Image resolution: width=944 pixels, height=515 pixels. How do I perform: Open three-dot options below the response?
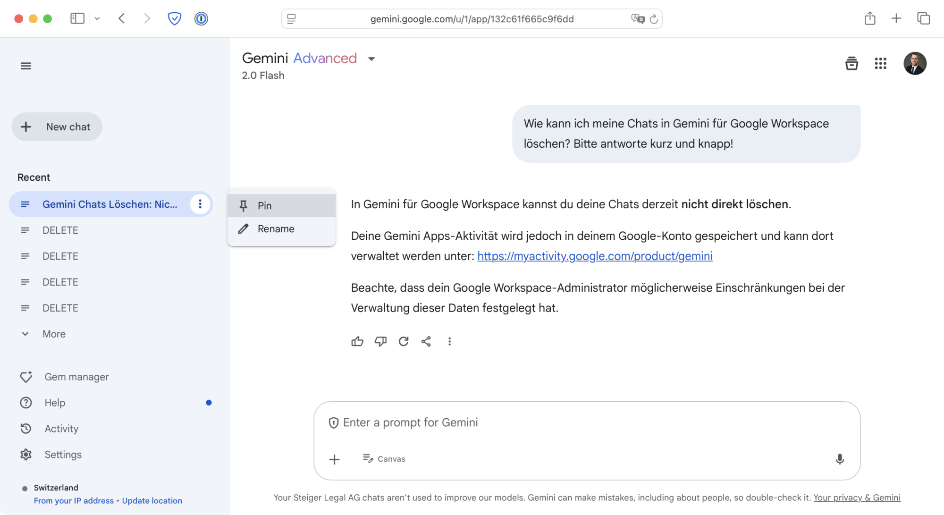(x=449, y=341)
